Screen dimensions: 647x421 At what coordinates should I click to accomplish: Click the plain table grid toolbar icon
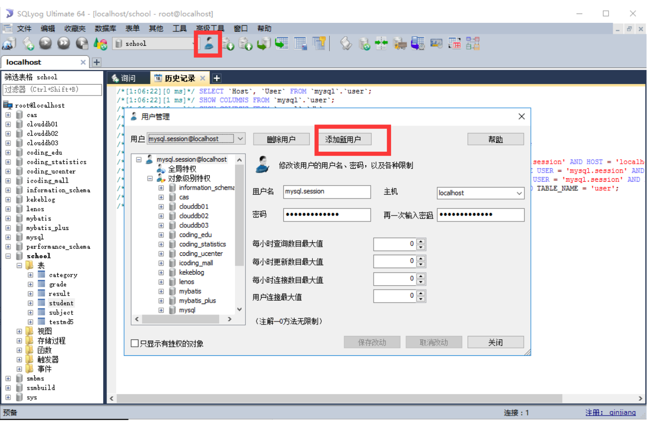coord(300,44)
